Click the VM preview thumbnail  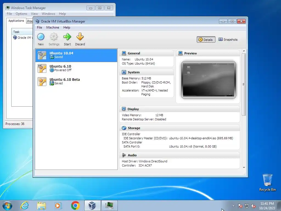pyautogui.click(x=209, y=80)
